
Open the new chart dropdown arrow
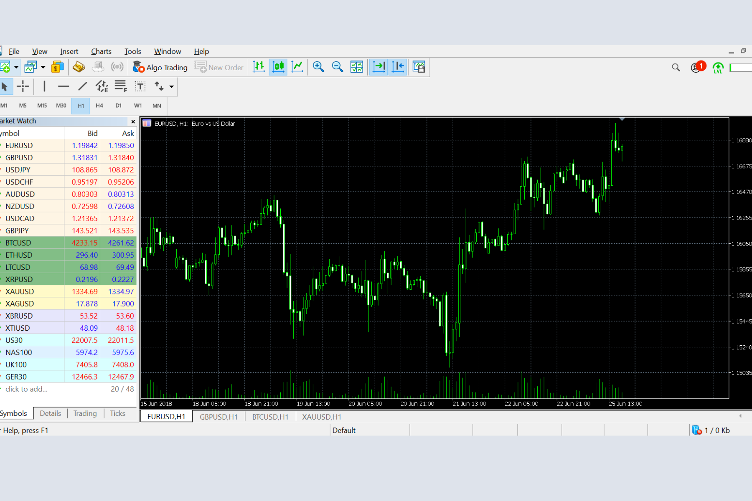coord(16,67)
